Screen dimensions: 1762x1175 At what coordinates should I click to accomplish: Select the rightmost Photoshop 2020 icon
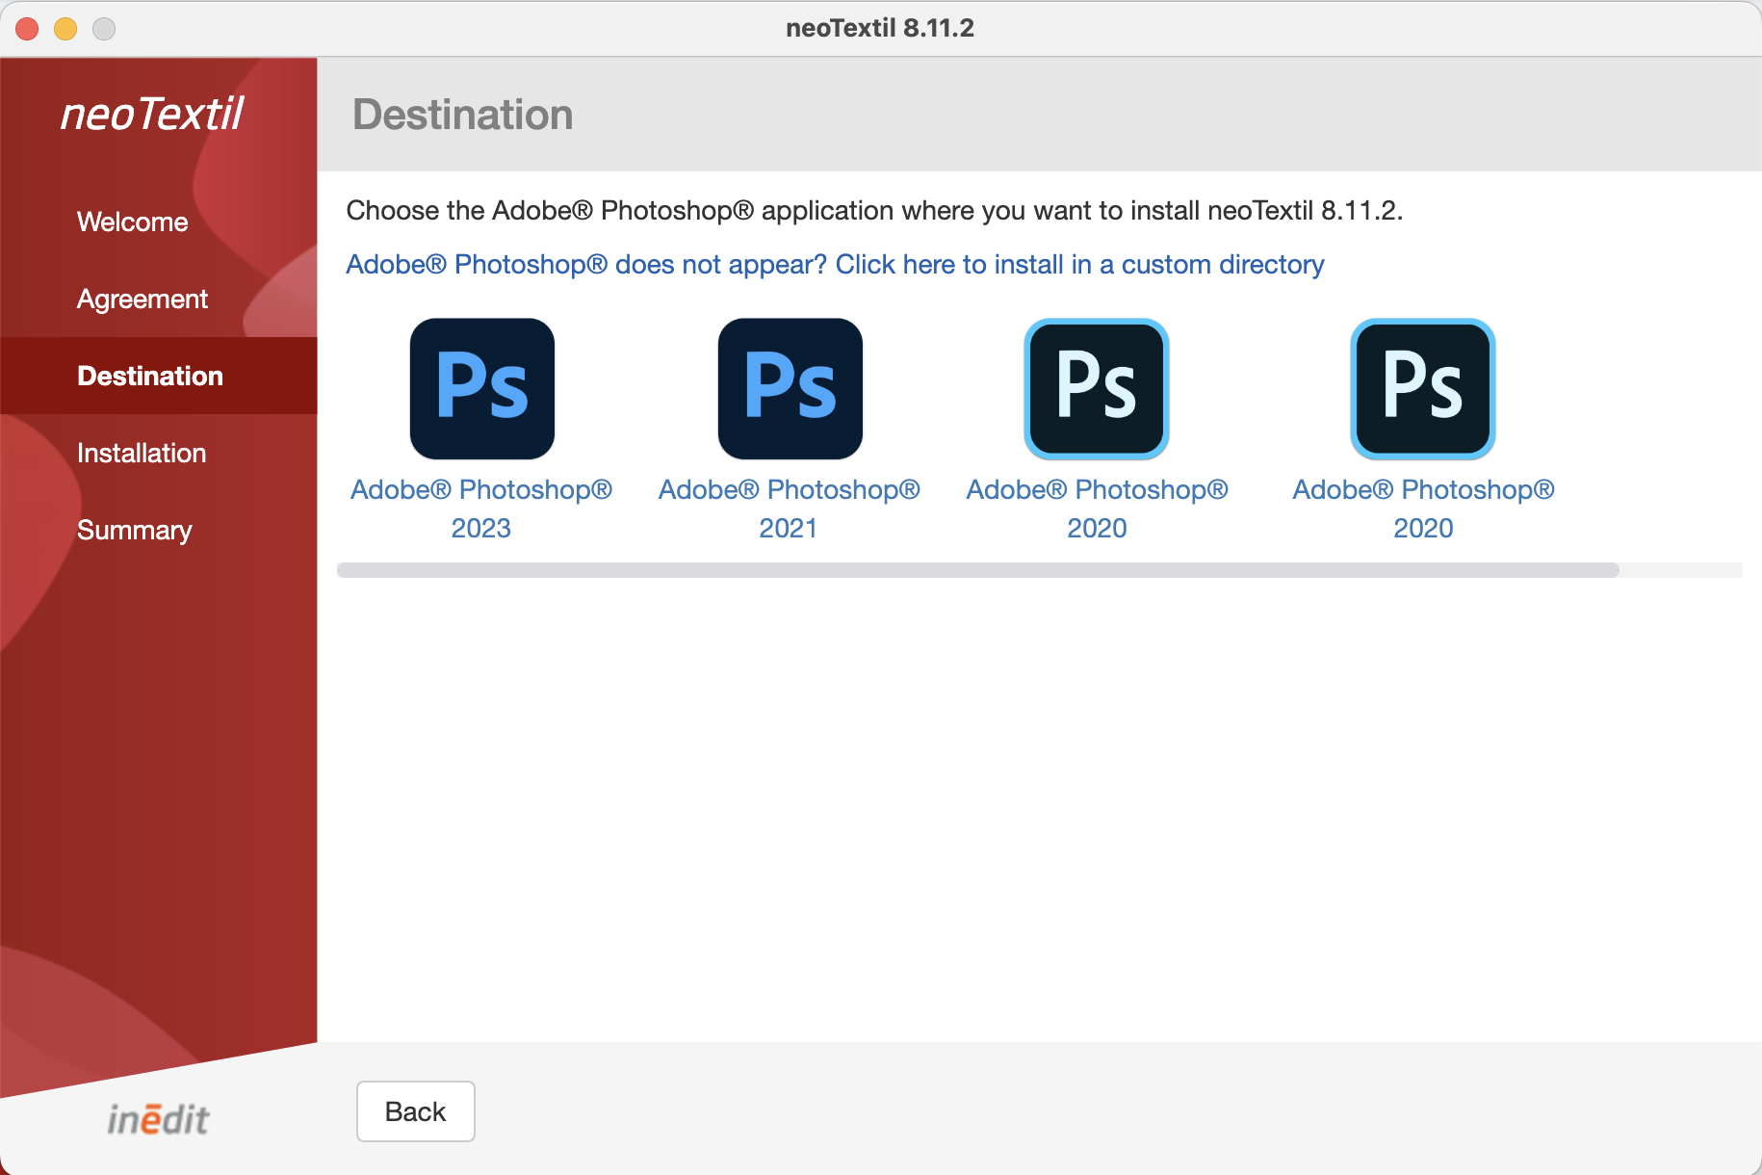(1423, 389)
